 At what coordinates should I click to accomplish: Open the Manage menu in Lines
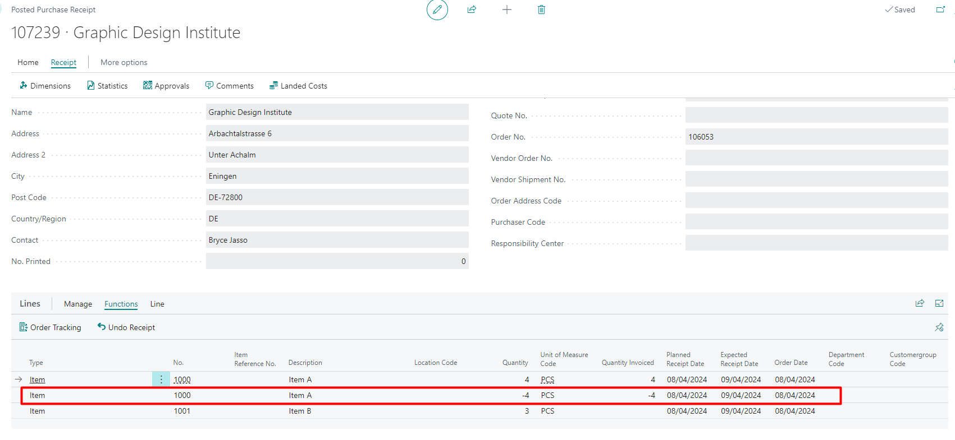(78, 304)
